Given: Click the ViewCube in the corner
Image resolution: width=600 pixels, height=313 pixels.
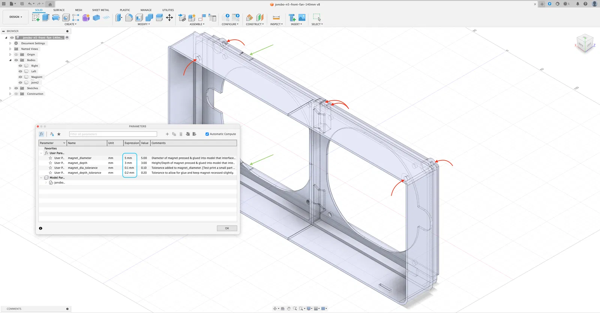Looking at the screenshot, I should point(585,43).
